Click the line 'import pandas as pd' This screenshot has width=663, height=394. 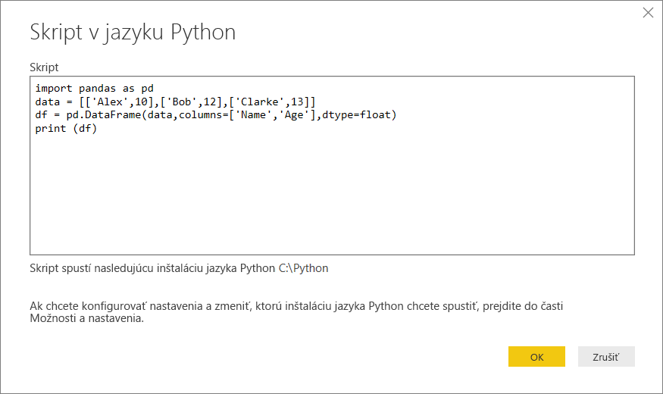94,89
